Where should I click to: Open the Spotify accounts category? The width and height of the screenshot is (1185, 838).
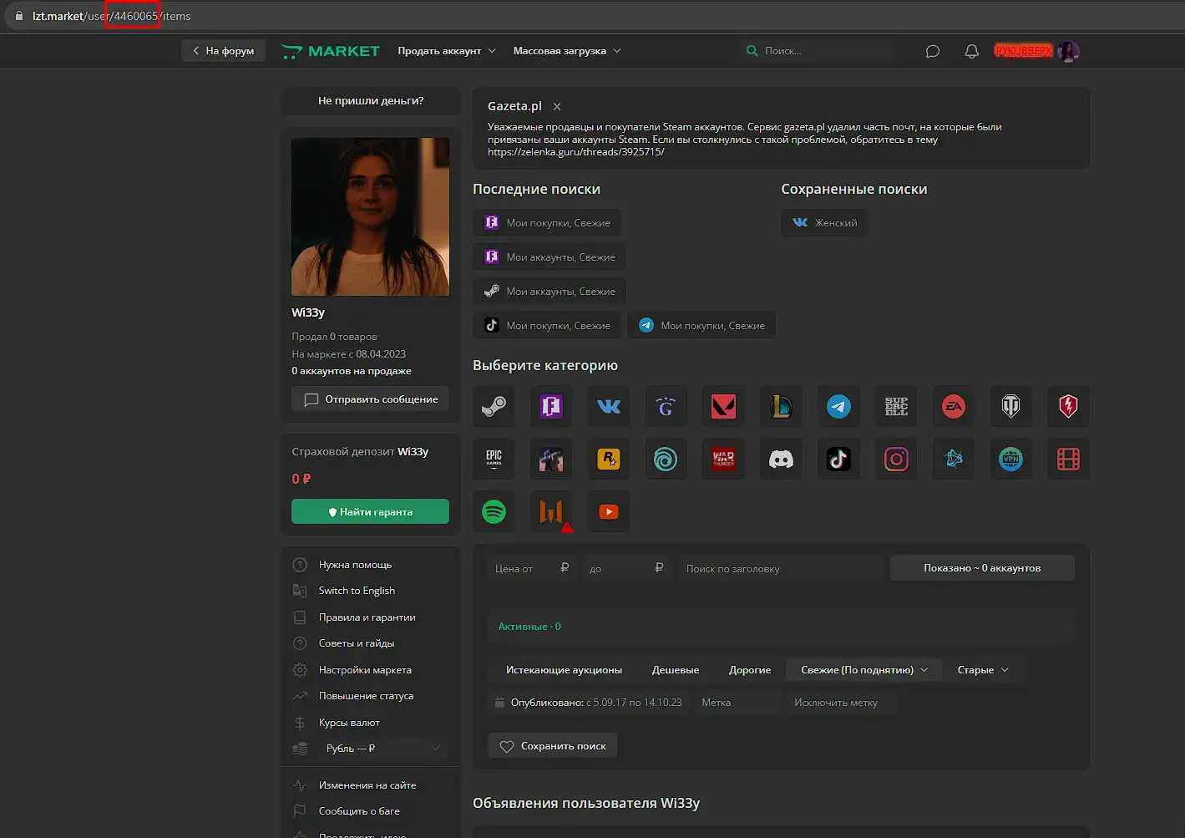click(x=494, y=511)
